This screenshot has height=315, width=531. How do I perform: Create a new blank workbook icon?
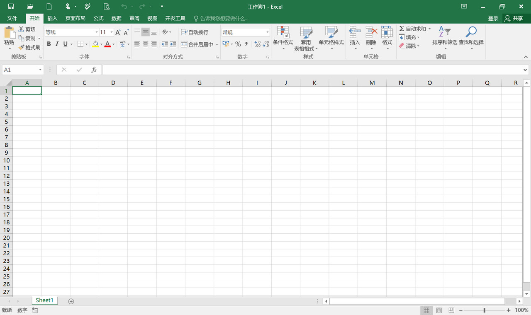49,6
